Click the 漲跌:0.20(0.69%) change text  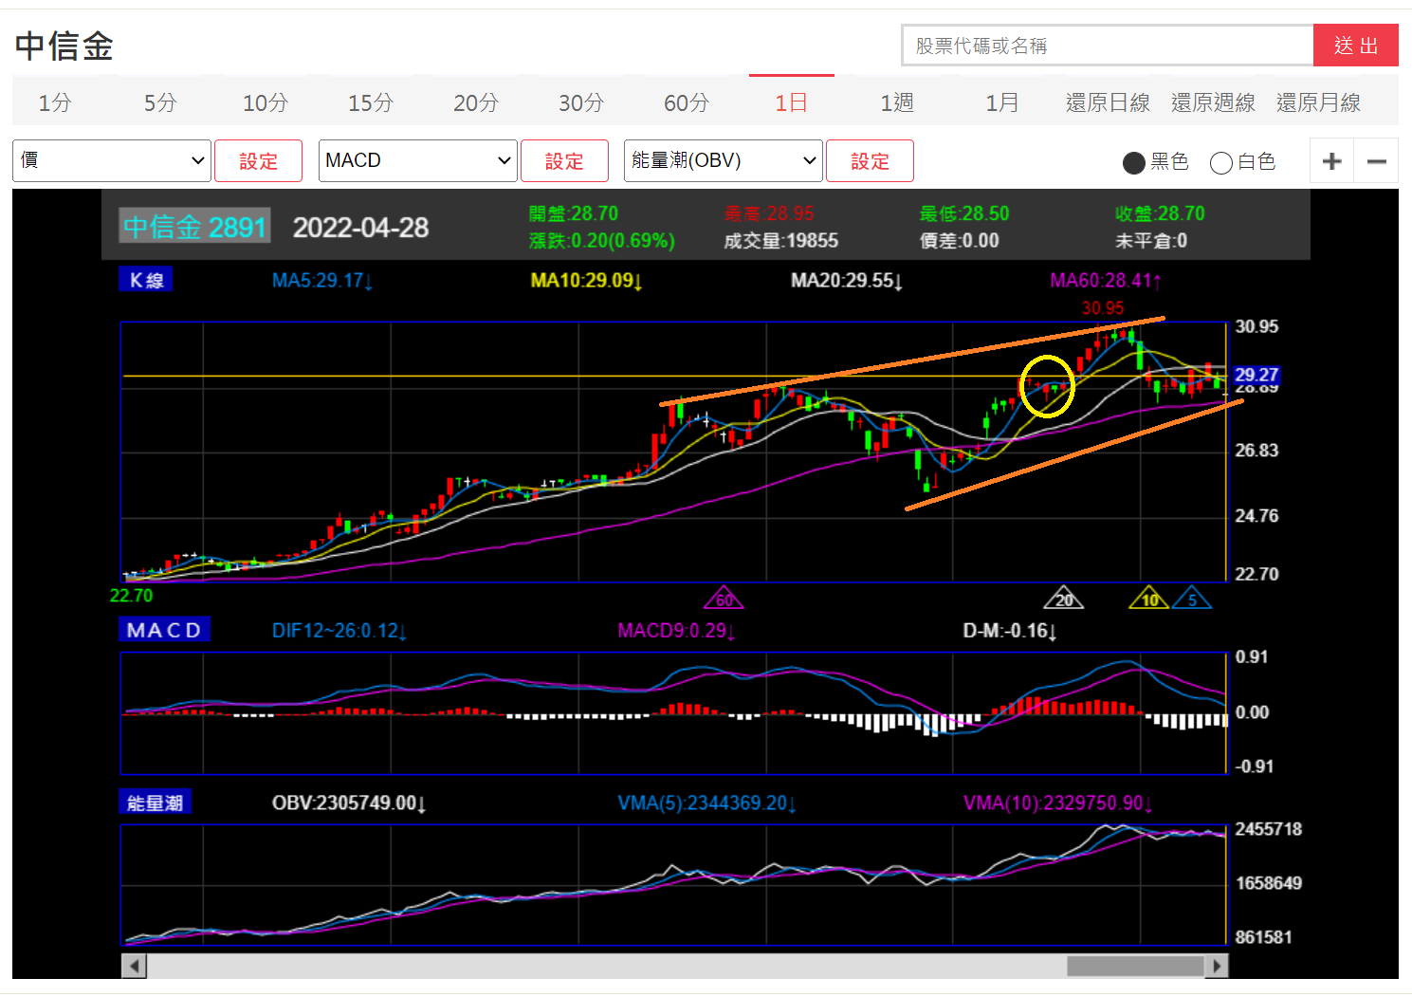tap(601, 241)
